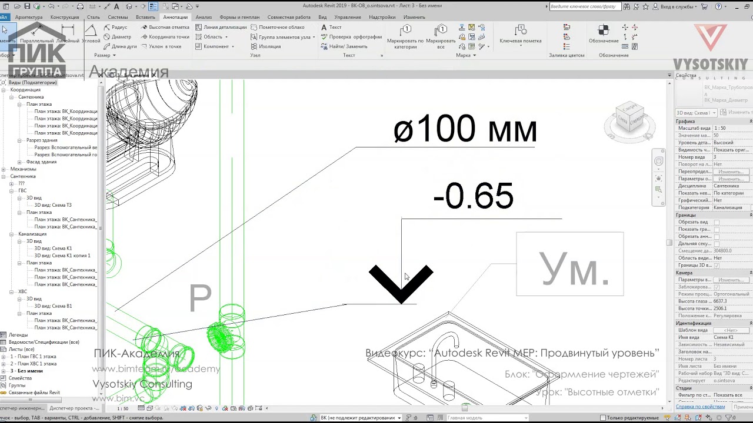This screenshot has width=753, height=423.
Task: Choose the Arc Length (Длина дуги) tool
Action: pyautogui.click(x=120, y=46)
